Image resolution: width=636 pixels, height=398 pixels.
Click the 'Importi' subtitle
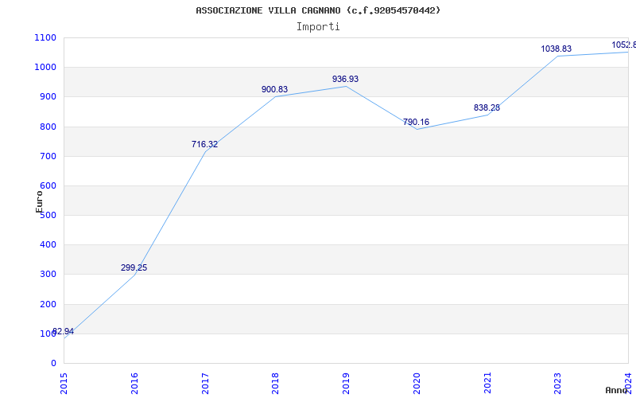coord(318,27)
